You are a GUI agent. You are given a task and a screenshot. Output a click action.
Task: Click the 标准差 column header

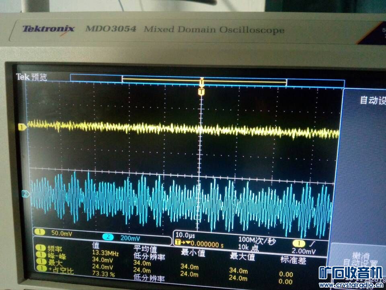click(293, 260)
